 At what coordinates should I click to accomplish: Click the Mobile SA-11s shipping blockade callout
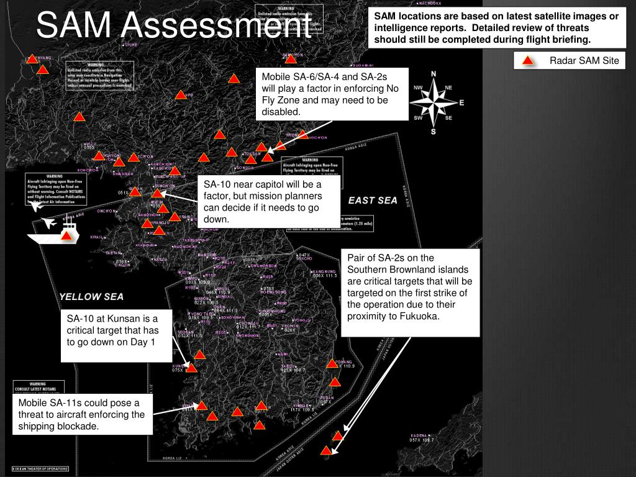coord(81,414)
